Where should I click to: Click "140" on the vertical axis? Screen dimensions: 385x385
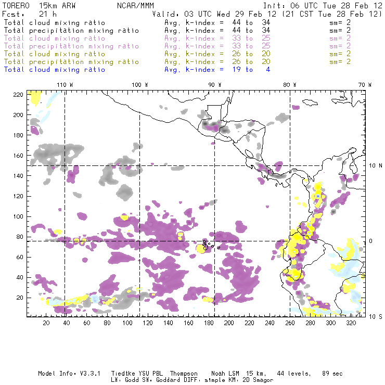coord(18,176)
